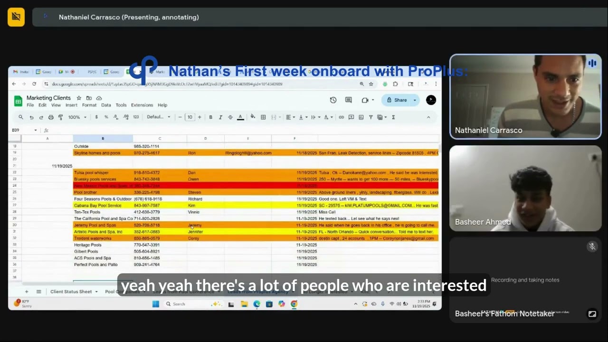608x342 pixels.
Task: Star the Marketing Clients document
Action: point(79,98)
